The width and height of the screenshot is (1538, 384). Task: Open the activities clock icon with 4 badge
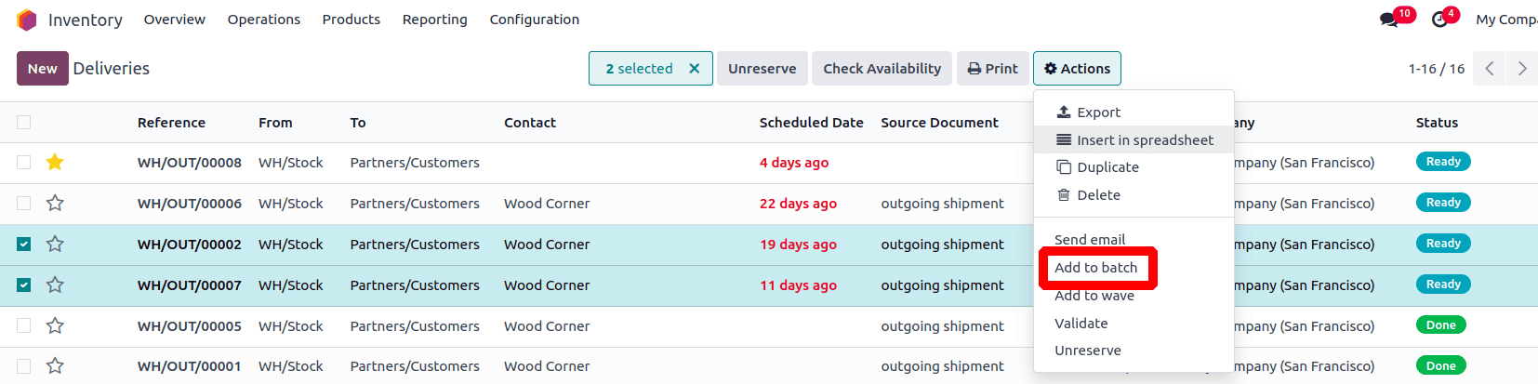1439,20
